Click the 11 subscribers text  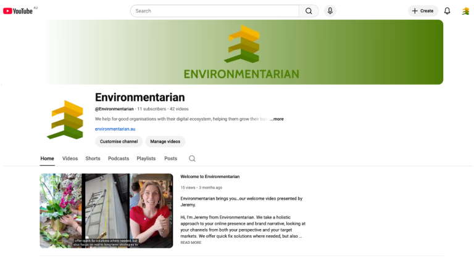[x=152, y=109]
